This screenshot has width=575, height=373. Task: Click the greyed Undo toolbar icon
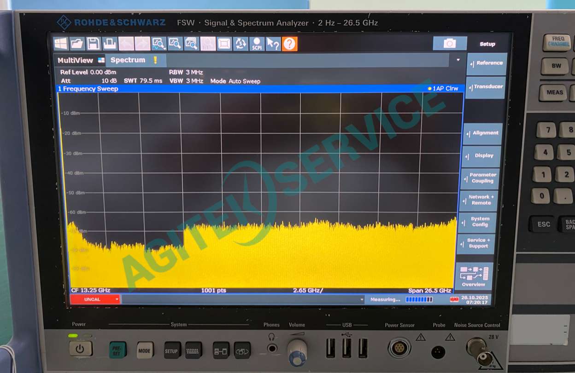(126, 44)
